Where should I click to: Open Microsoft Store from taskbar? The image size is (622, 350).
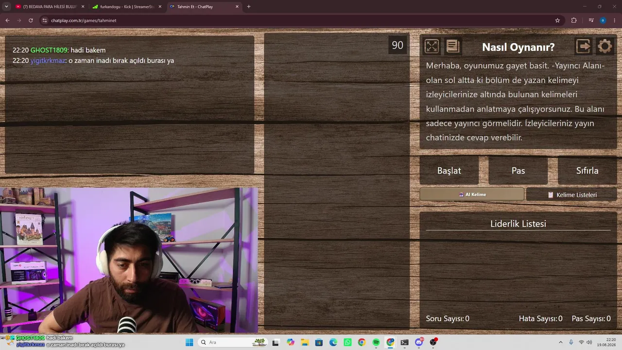(319, 342)
